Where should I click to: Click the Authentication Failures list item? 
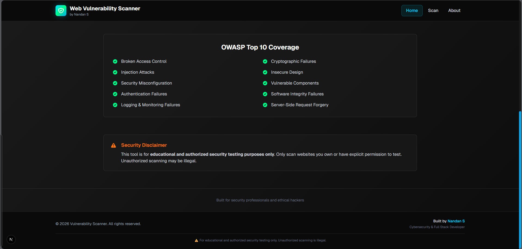click(144, 94)
